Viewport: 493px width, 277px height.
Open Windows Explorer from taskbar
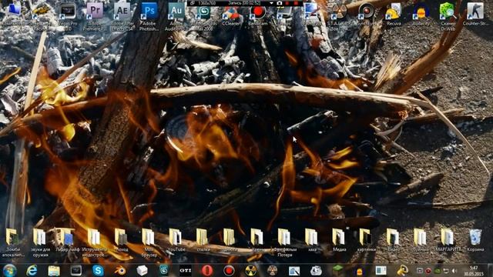pos(54,270)
